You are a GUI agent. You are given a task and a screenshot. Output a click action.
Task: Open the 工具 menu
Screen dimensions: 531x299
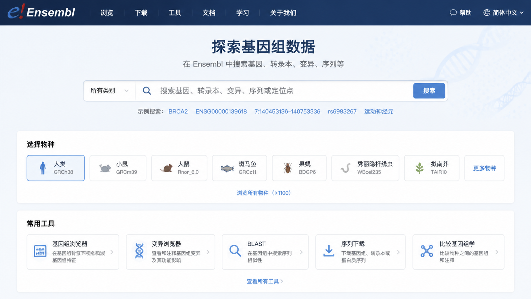175,13
